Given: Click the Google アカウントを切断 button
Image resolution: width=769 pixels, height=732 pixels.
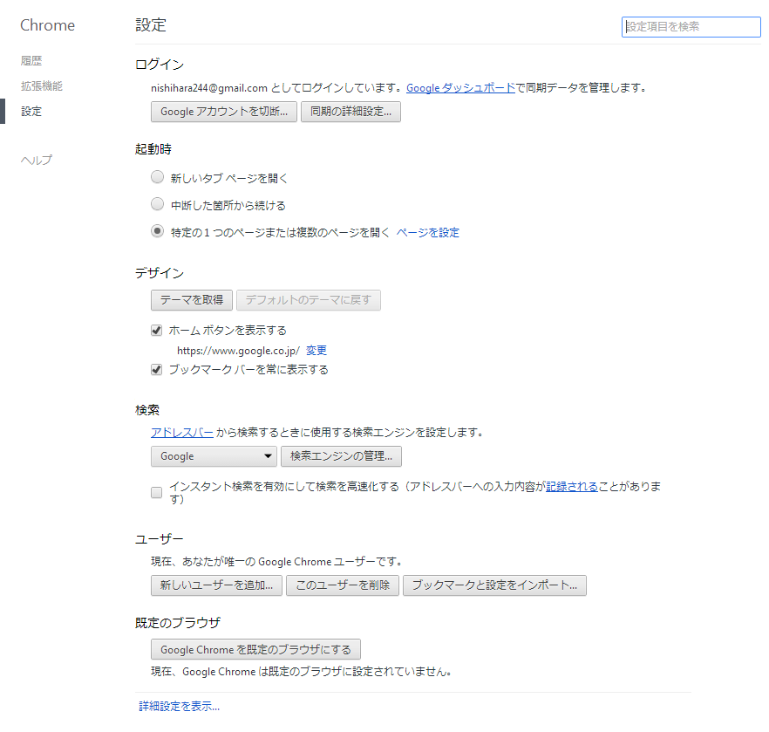Looking at the screenshot, I should click(224, 112).
